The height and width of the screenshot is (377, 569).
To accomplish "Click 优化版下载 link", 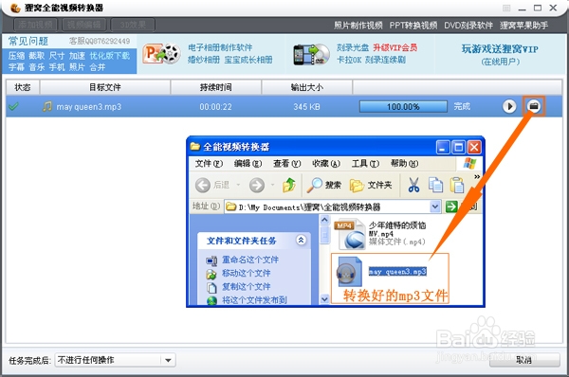I will pos(110,56).
